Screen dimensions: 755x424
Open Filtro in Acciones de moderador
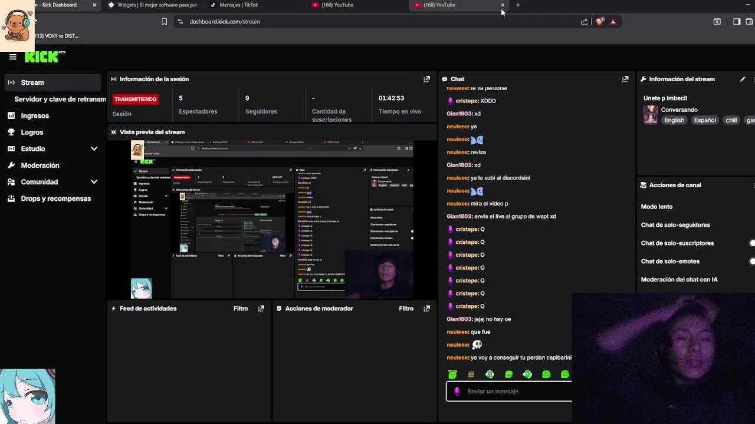[x=406, y=309]
